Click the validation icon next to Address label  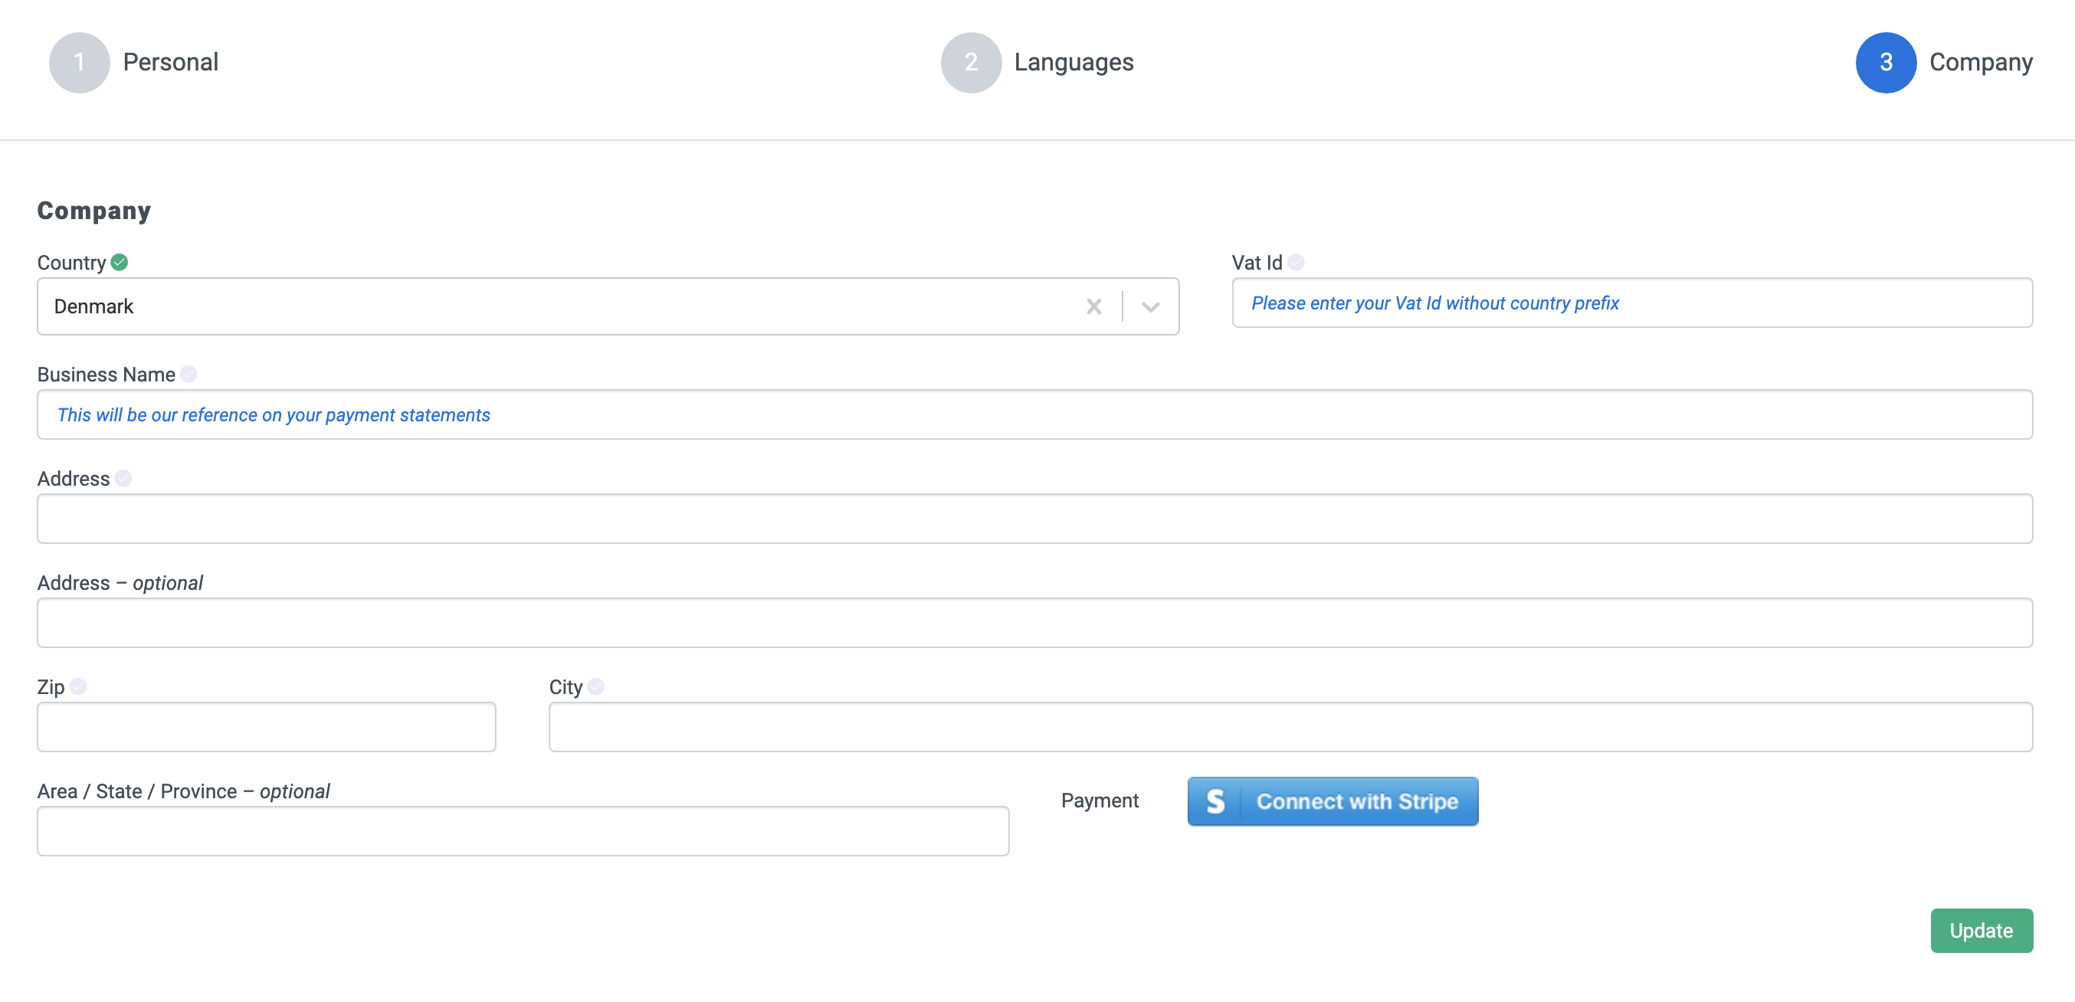[x=123, y=479]
